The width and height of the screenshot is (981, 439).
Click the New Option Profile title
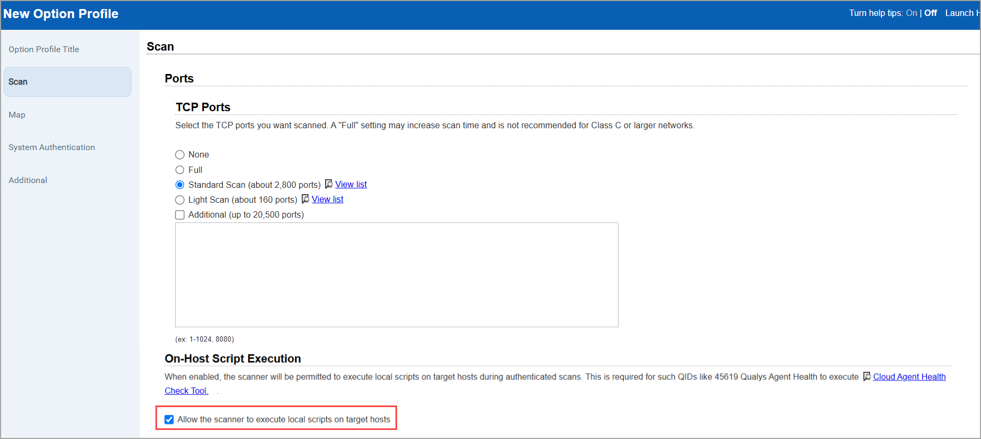coord(61,14)
